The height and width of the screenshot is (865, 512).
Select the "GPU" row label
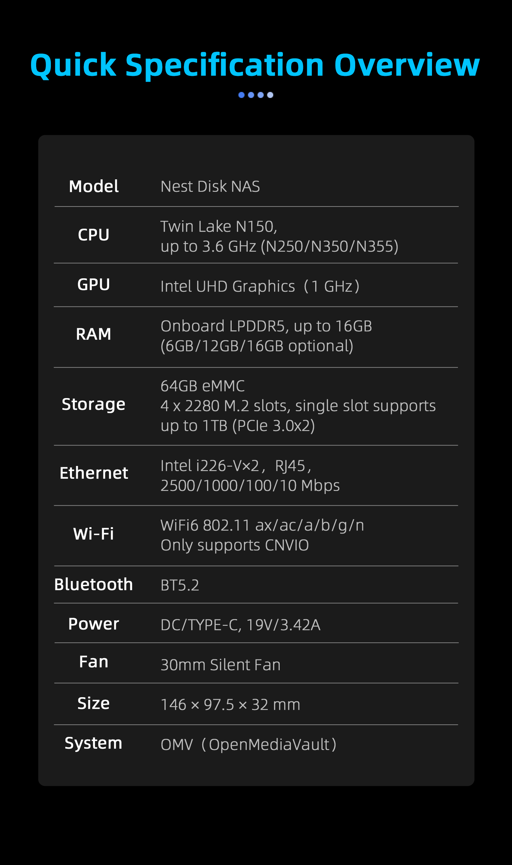(x=93, y=285)
